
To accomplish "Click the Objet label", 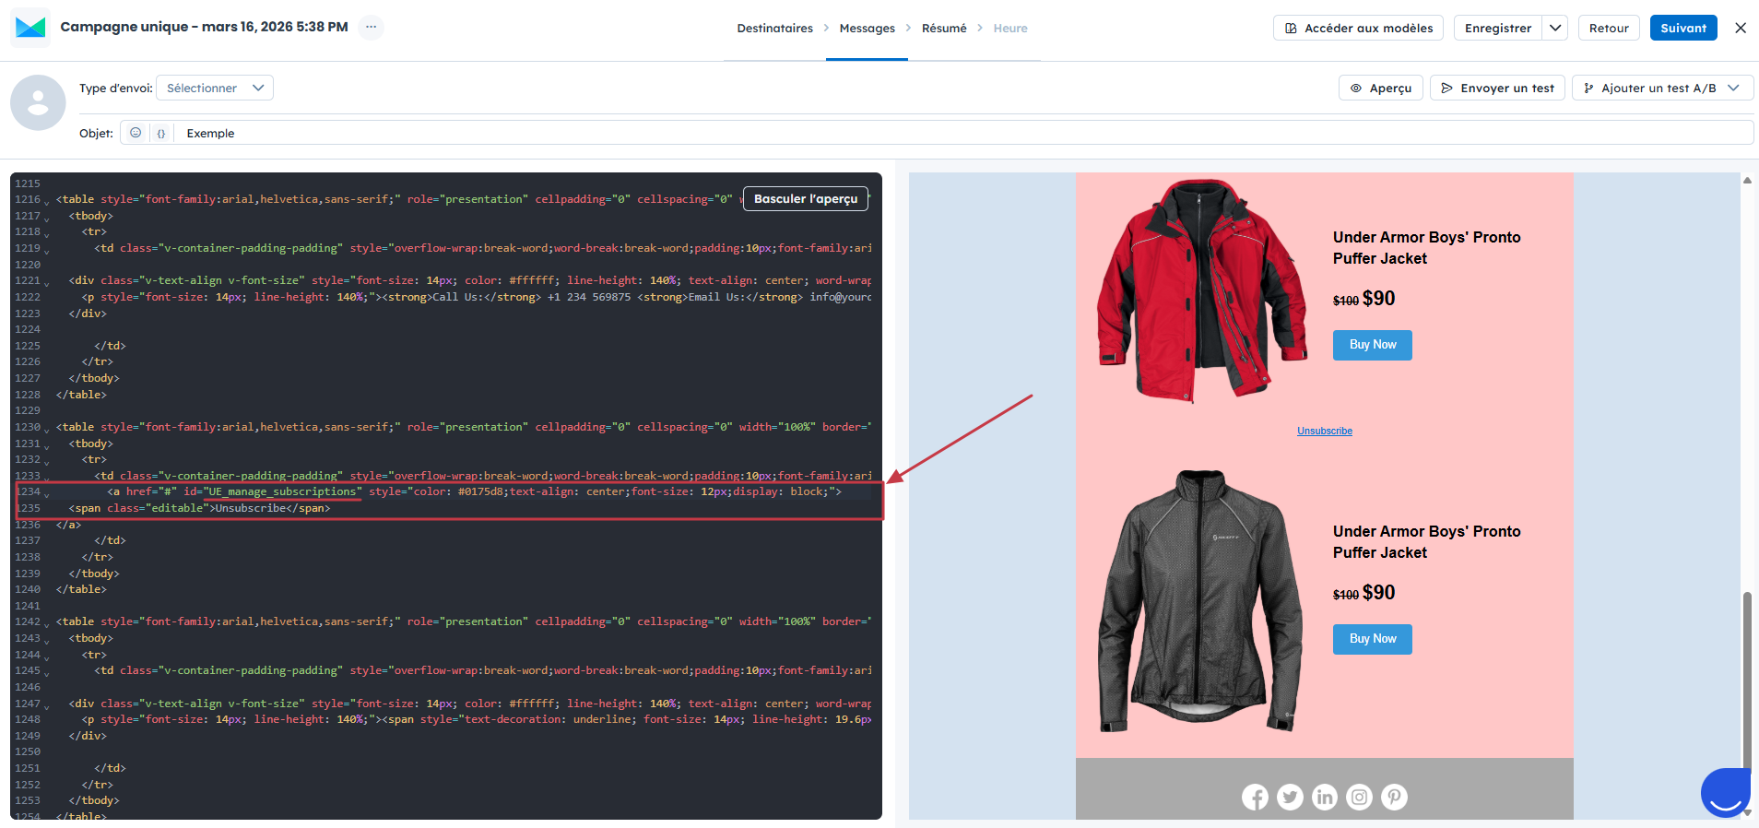I will 96,134.
